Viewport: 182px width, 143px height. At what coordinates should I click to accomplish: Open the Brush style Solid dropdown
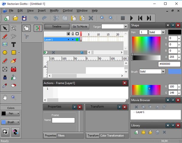tap(163, 71)
